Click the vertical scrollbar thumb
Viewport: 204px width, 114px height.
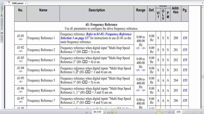[x=202, y=77]
